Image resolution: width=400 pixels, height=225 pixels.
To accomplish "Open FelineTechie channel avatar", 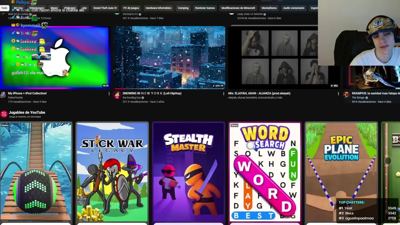I will pyautogui.click(x=3, y=95).
